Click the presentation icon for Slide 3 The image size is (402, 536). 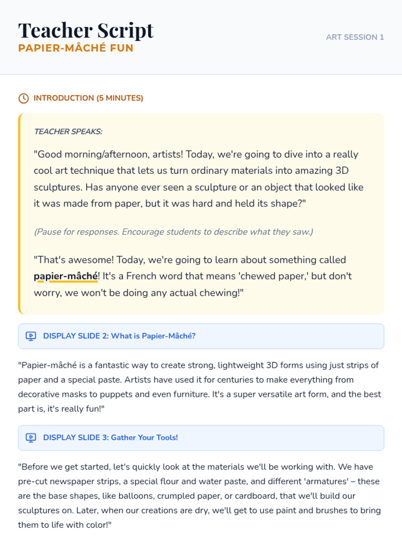[31, 438]
